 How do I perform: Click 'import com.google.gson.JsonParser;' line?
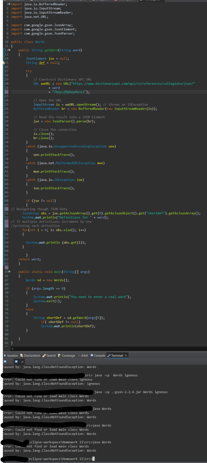click(43, 33)
